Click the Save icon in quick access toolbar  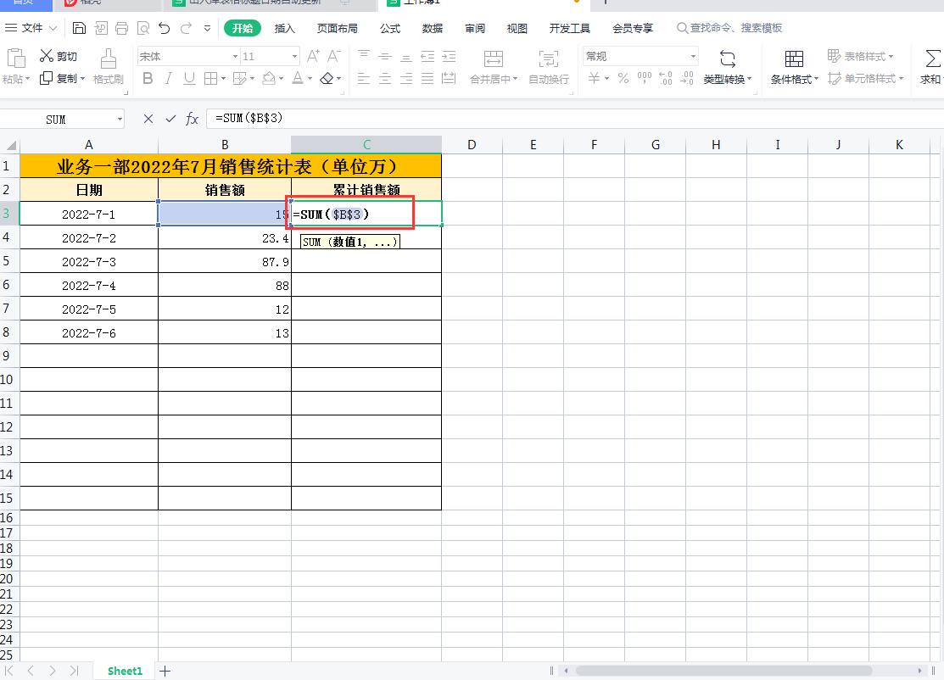coord(79,28)
